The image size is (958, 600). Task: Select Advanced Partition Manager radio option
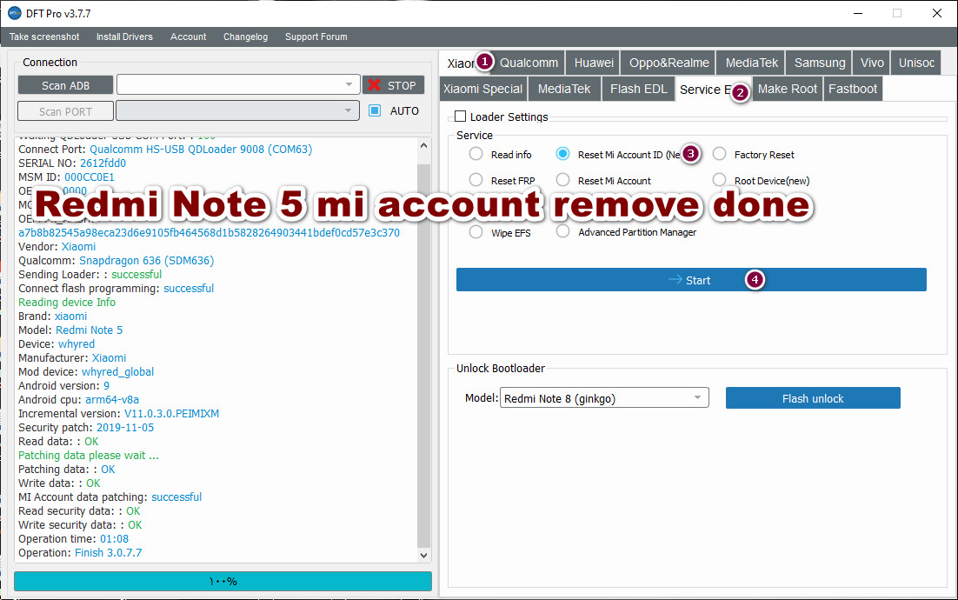pos(562,231)
